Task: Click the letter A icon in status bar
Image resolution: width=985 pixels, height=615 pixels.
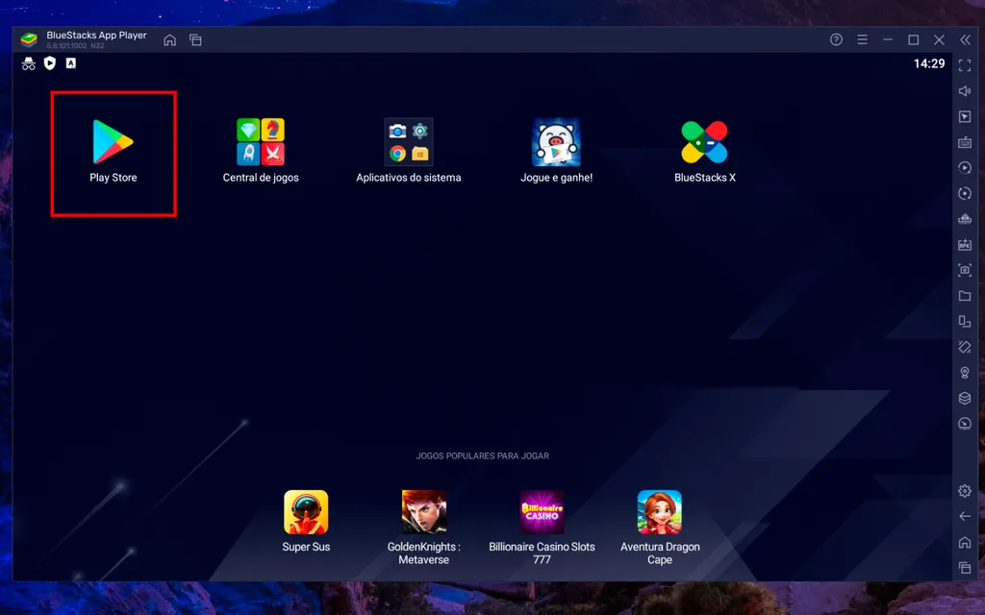Action: pyautogui.click(x=71, y=63)
